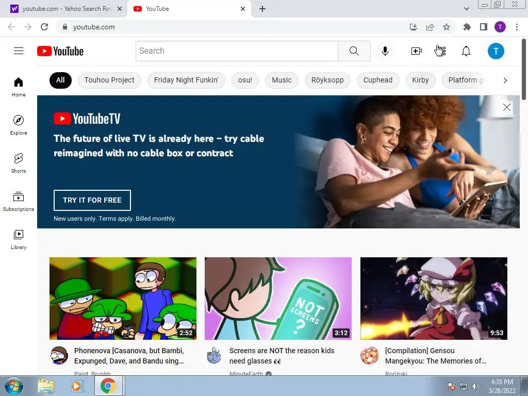Open the Screens are NOT thumbnail
The height and width of the screenshot is (396, 528).
[278, 299]
